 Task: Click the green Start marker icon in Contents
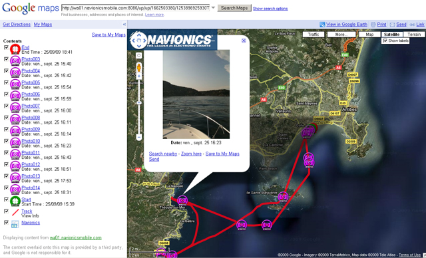coord(15,201)
